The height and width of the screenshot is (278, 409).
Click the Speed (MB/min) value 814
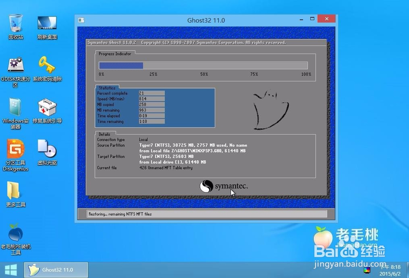click(152, 99)
